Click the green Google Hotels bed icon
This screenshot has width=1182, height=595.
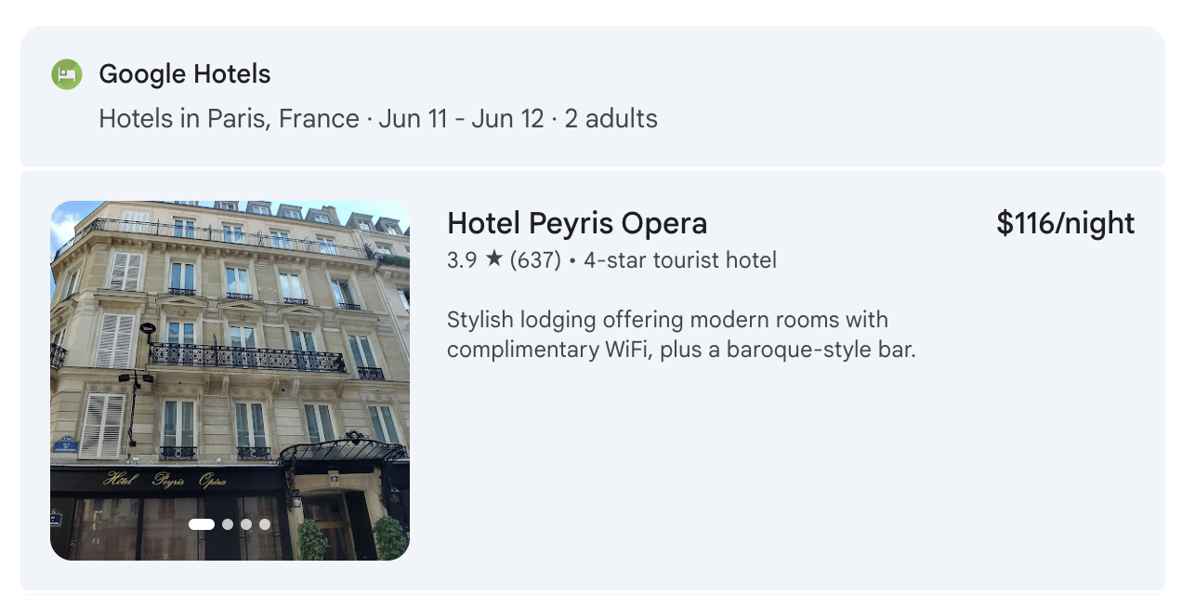(68, 73)
